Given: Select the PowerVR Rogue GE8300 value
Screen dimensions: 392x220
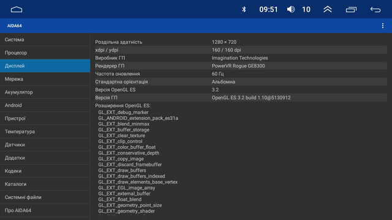Looking at the screenshot, I should (x=238, y=66).
